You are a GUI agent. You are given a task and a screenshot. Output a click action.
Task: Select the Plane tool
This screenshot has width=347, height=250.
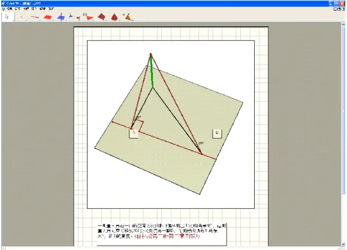coord(48,17)
